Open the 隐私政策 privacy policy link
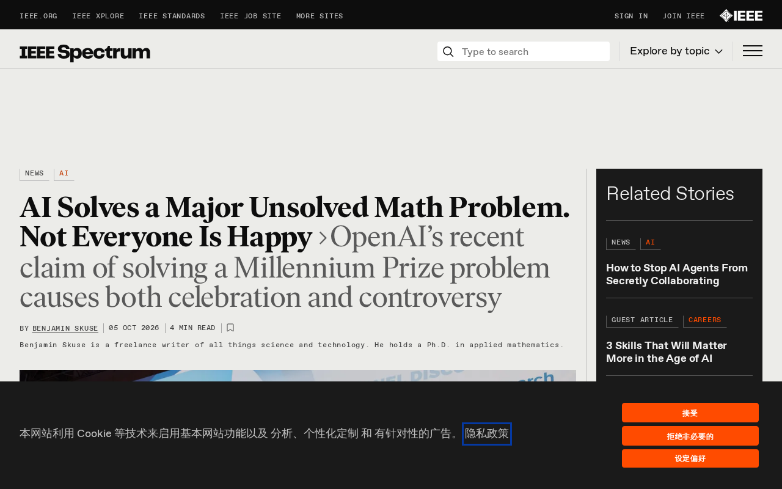This screenshot has height=489, width=782. coord(487,434)
